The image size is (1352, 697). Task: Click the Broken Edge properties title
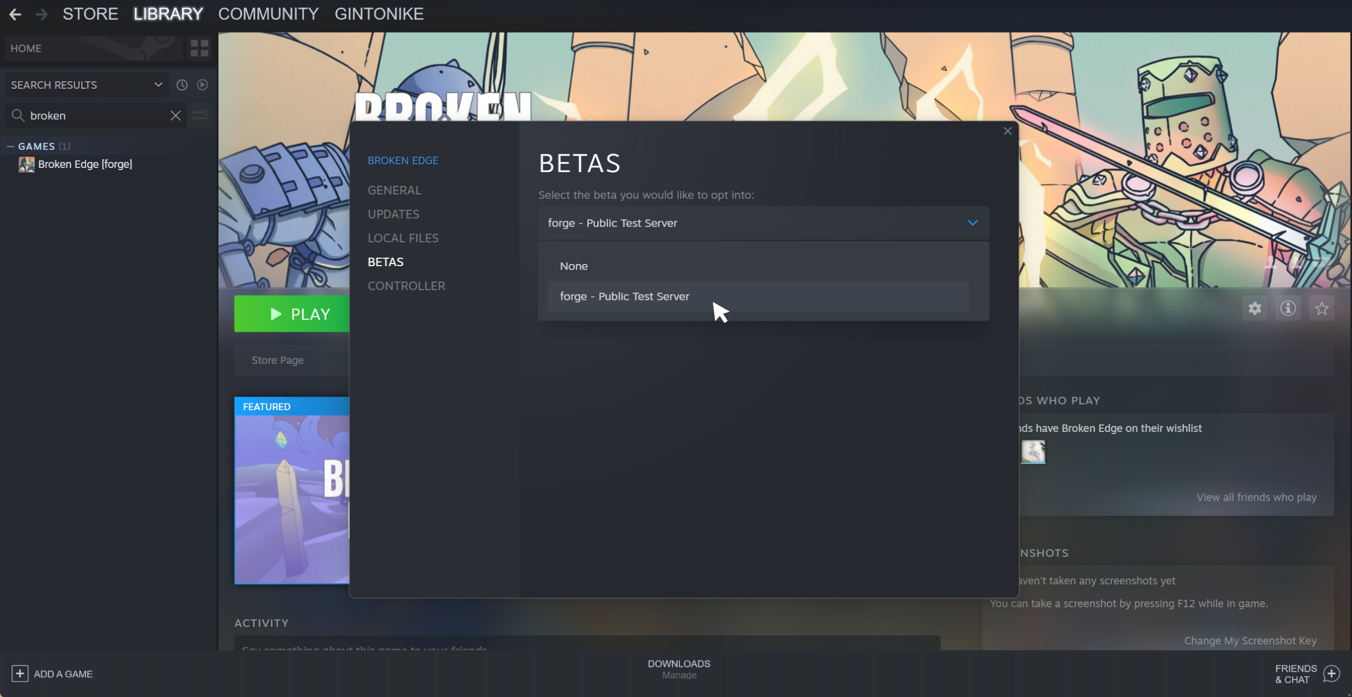tap(403, 161)
